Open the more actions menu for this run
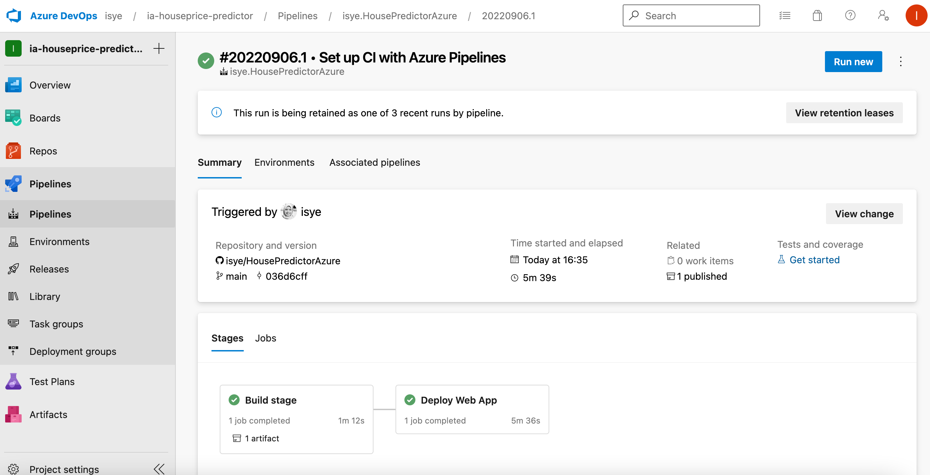The image size is (930, 475). 900,61
